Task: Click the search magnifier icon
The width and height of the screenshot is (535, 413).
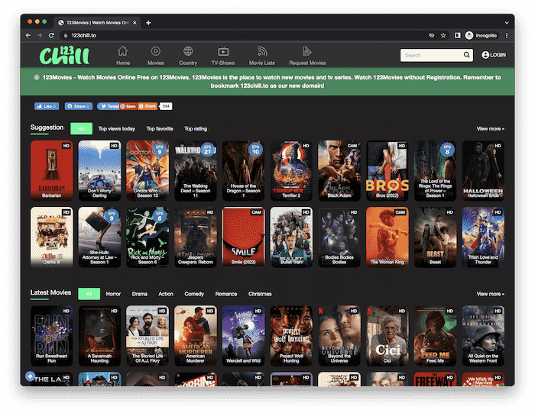Action: point(466,55)
